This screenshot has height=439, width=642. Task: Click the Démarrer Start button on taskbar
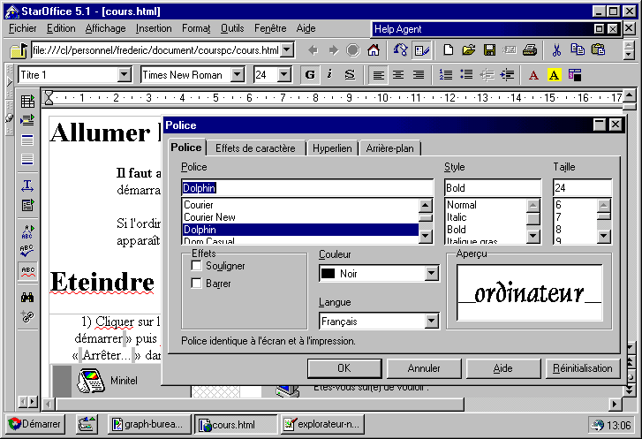pos(35,425)
